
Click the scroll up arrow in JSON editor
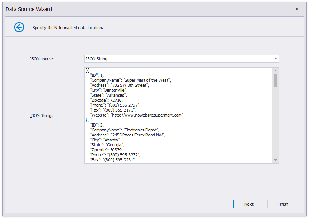(275, 71)
